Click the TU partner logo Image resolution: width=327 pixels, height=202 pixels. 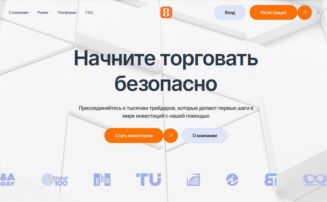point(149,180)
